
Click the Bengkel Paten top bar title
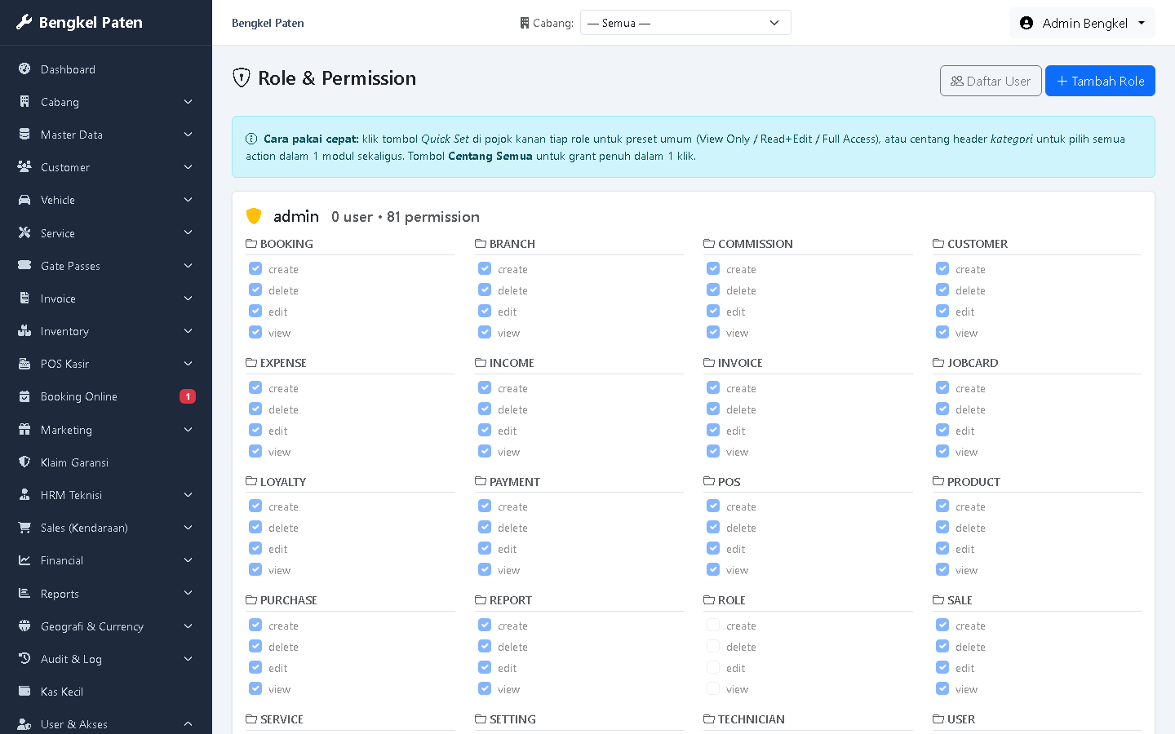pyautogui.click(x=268, y=23)
